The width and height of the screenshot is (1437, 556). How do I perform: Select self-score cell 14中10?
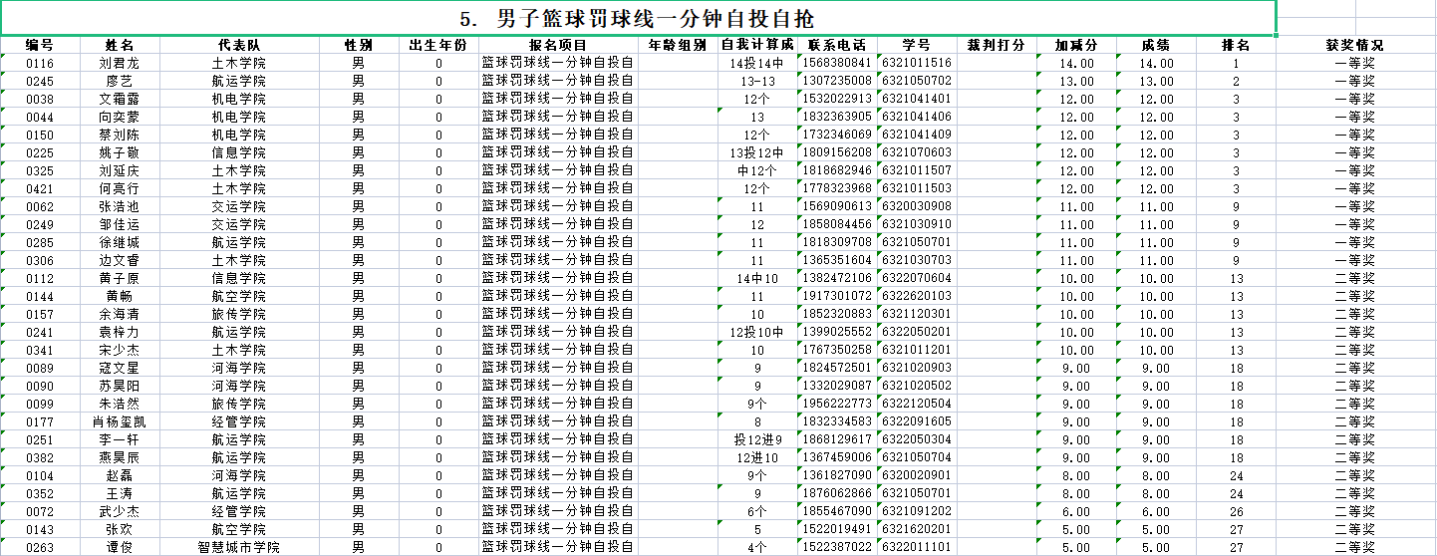coord(757,278)
